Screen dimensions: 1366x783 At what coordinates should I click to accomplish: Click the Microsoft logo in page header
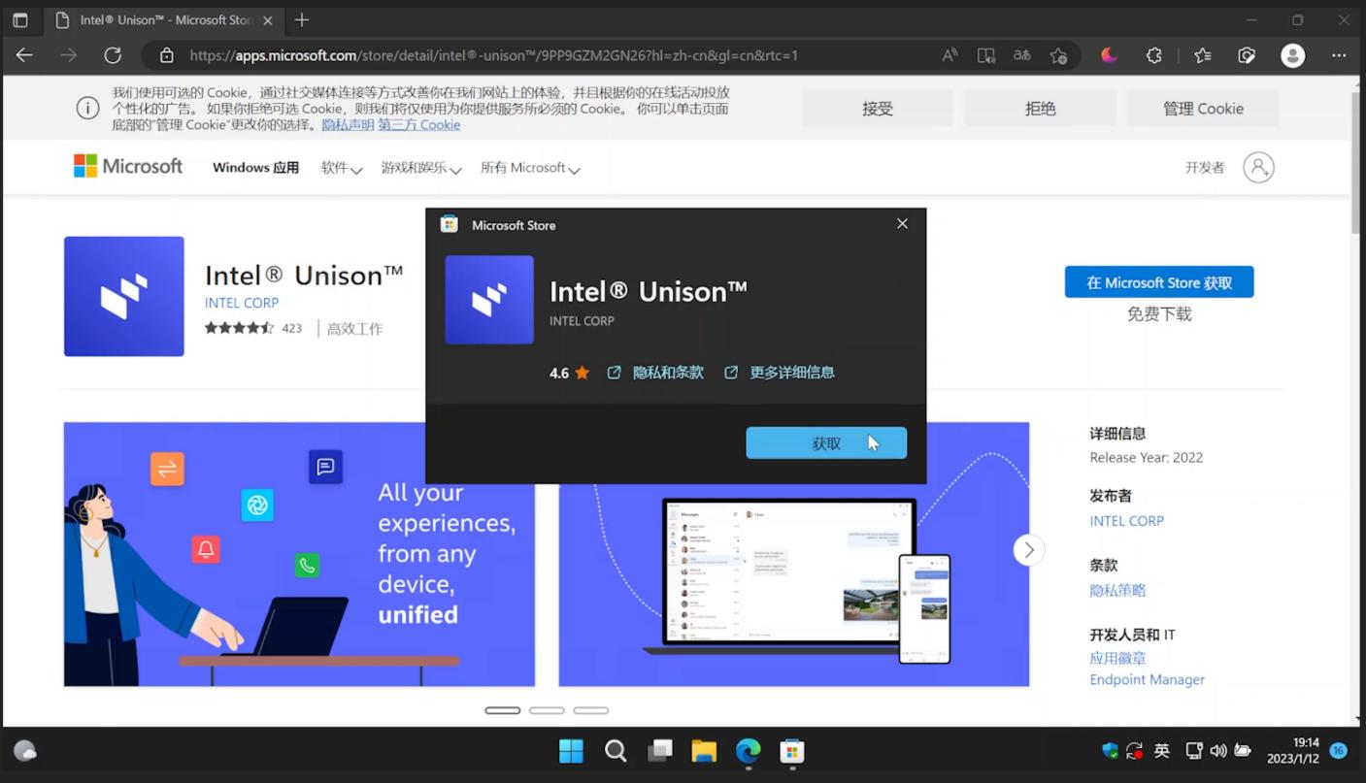pos(128,167)
